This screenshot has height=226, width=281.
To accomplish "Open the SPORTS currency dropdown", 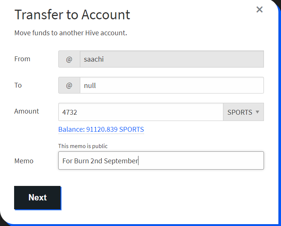I will click(x=244, y=112).
